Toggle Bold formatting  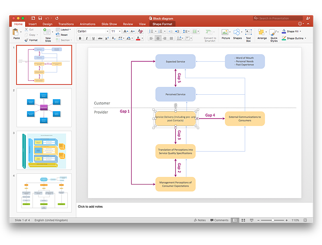coord(80,38)
